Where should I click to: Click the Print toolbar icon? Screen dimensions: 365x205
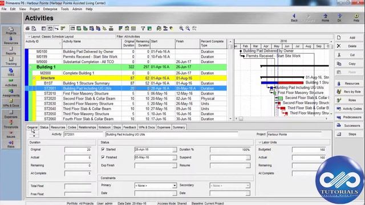tap(27, 28)
